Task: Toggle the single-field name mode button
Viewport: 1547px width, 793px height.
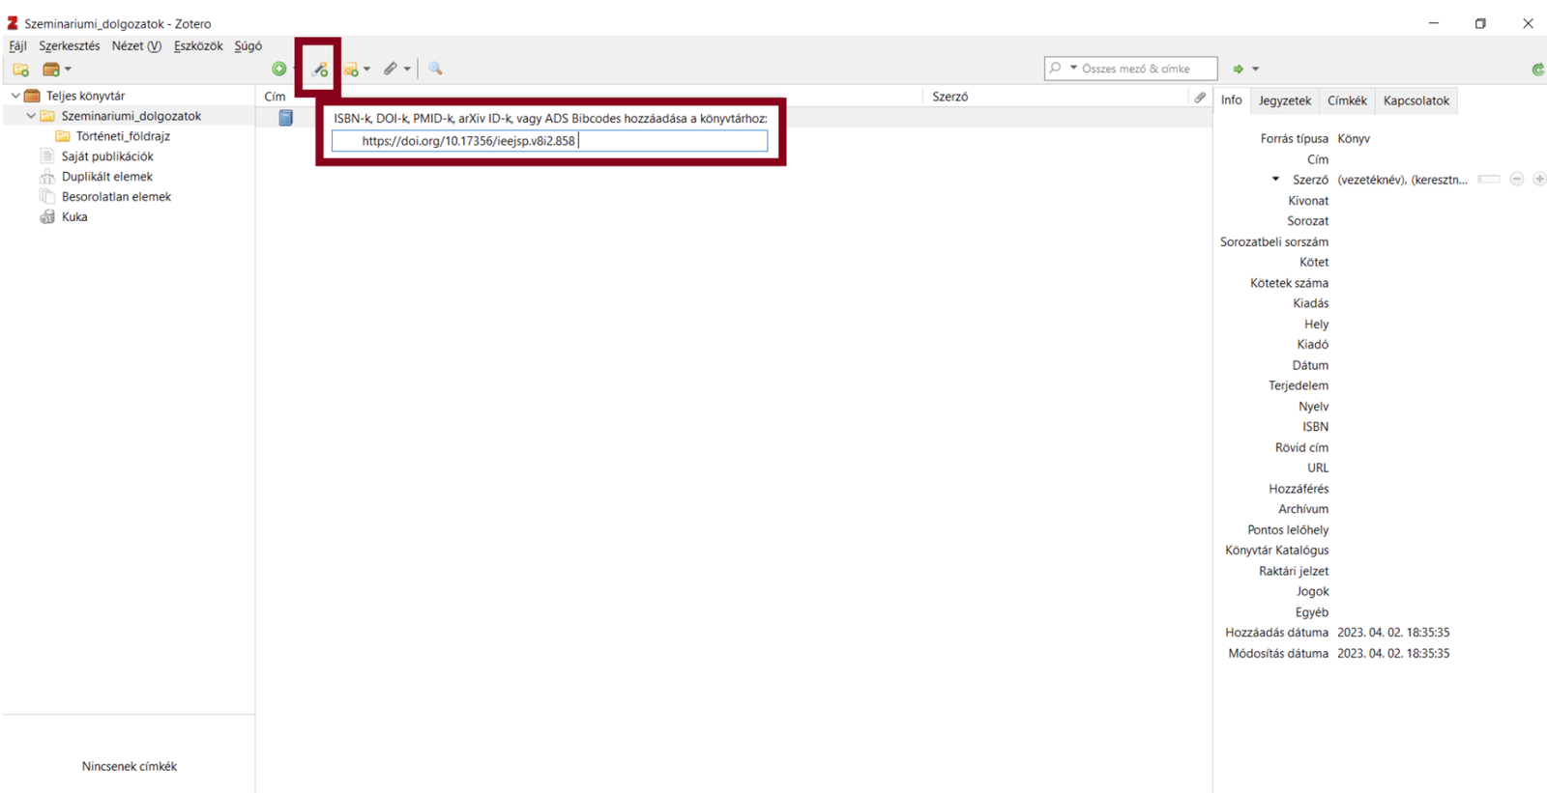Action: pyautogui.click(x=1489, y=180)
